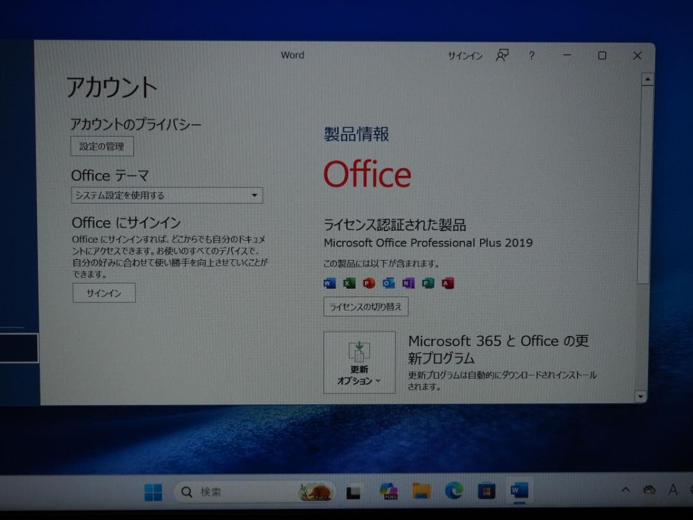
Task: Click the ライセンスの切り替え button
Action: click(x=366, y=307)
